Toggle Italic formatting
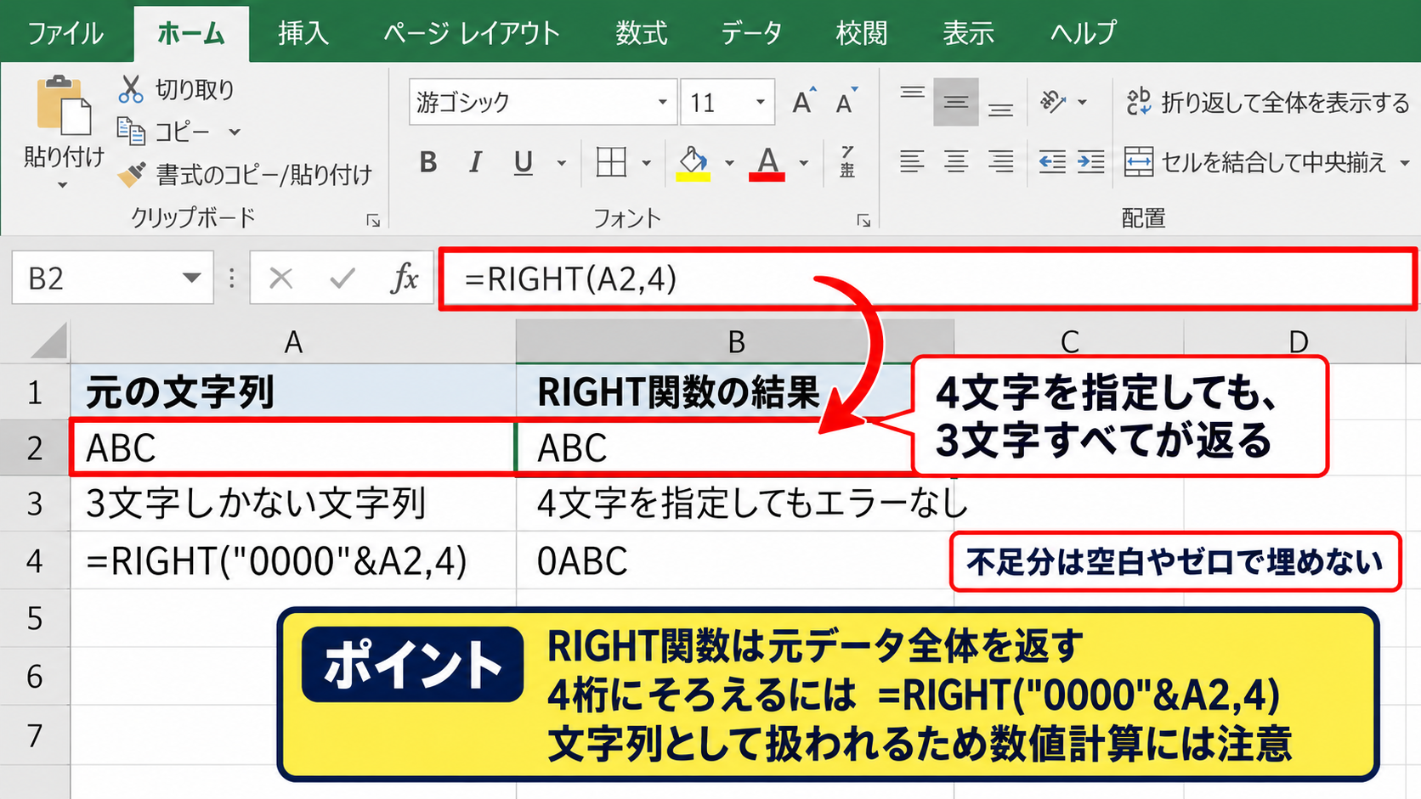The width and height of the screenshot is (1421, 799). [x=475, y=162]
